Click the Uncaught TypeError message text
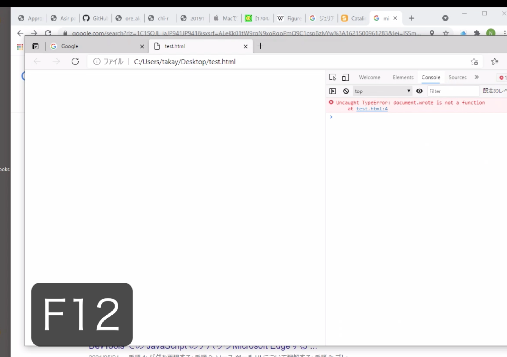Viewport: 507px width, 357px height. click(410, 103)
